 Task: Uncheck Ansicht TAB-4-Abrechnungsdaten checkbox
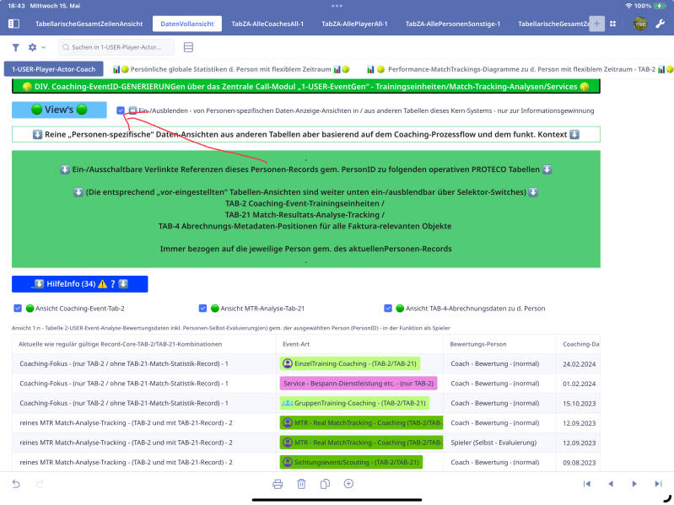click(x=388, y=308)
